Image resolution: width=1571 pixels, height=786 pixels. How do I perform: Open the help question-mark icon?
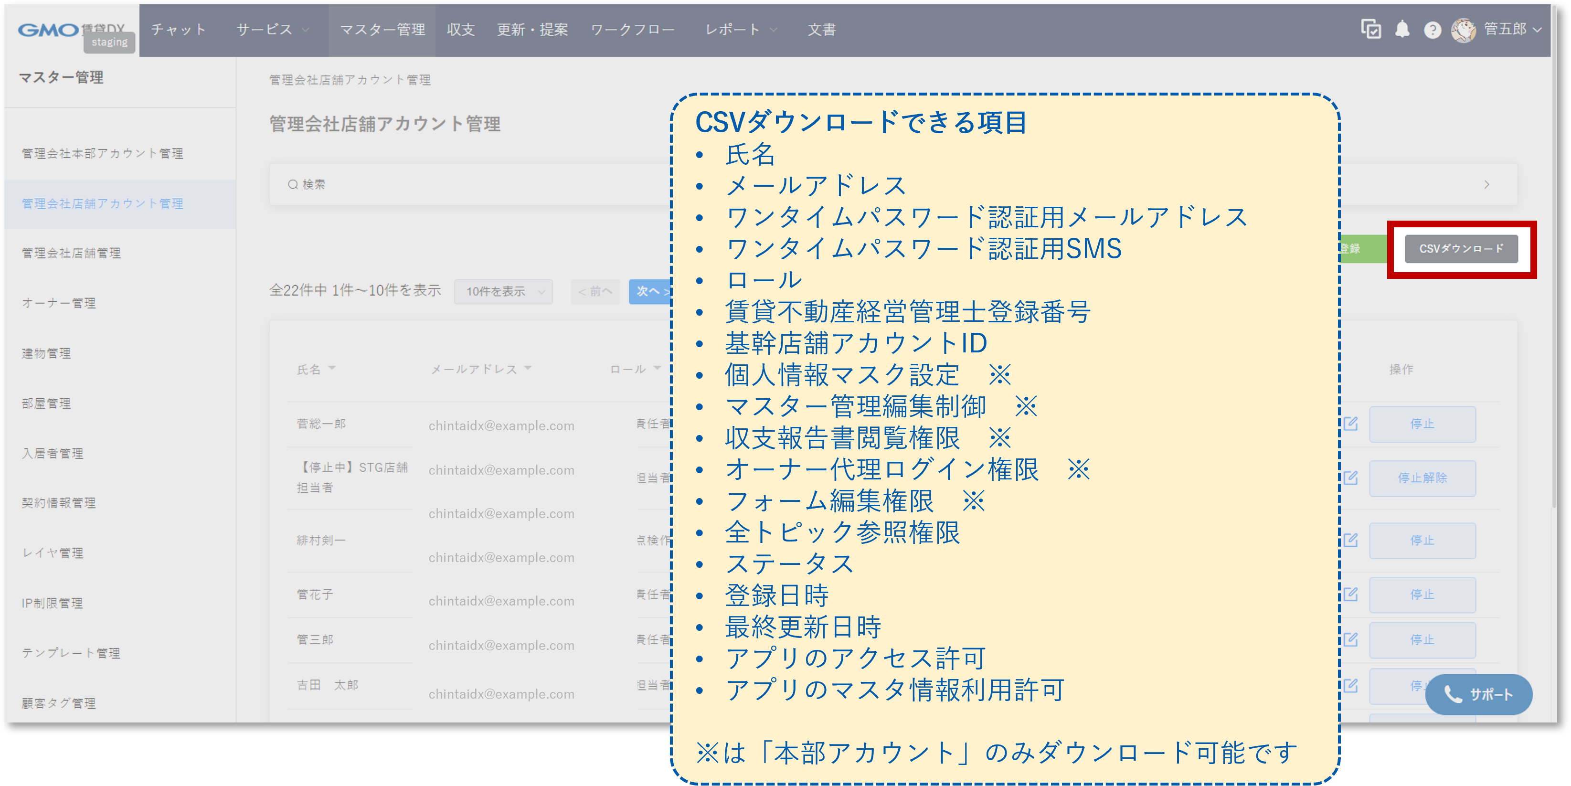pos(1432,29)
